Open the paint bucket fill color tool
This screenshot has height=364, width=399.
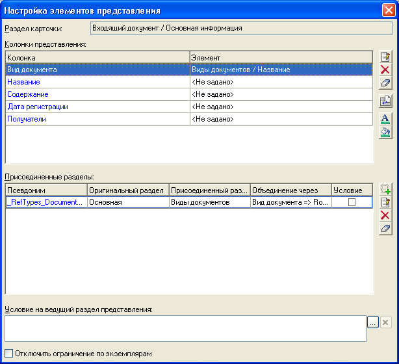[385, 132]
